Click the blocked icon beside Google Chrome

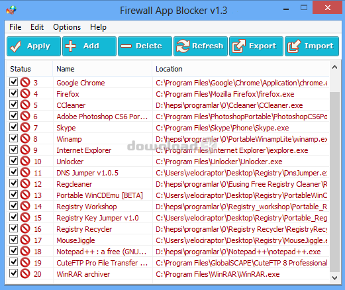point(25,82)
